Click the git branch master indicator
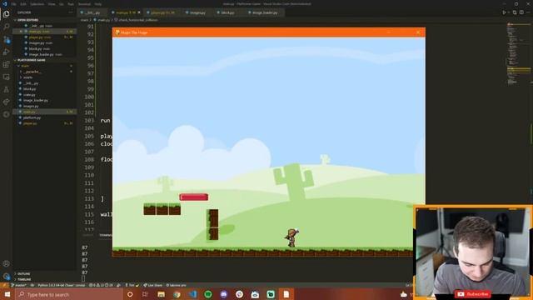 click(x=19, y=285)
